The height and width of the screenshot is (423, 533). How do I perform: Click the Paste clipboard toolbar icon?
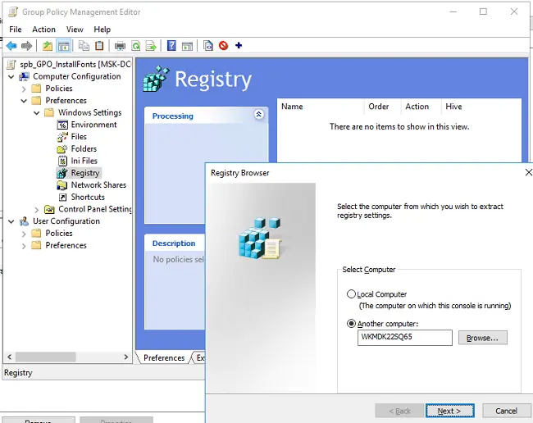[99, 46]
